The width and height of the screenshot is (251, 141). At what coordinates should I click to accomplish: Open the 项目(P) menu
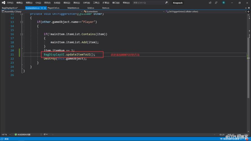[x=47, y=3]
